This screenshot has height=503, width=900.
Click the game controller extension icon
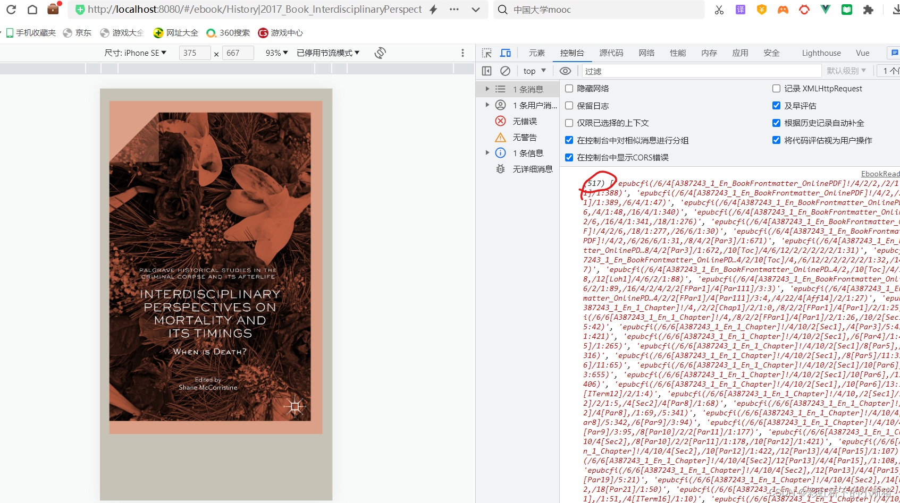pos(783,10)
